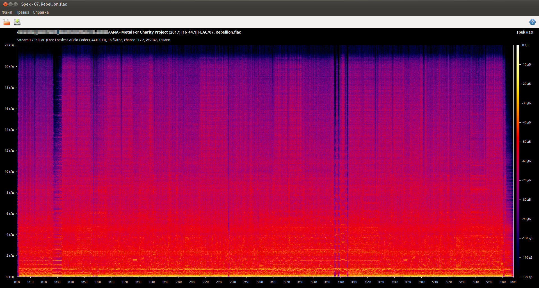Open the help question mark icon

[532, 22]
